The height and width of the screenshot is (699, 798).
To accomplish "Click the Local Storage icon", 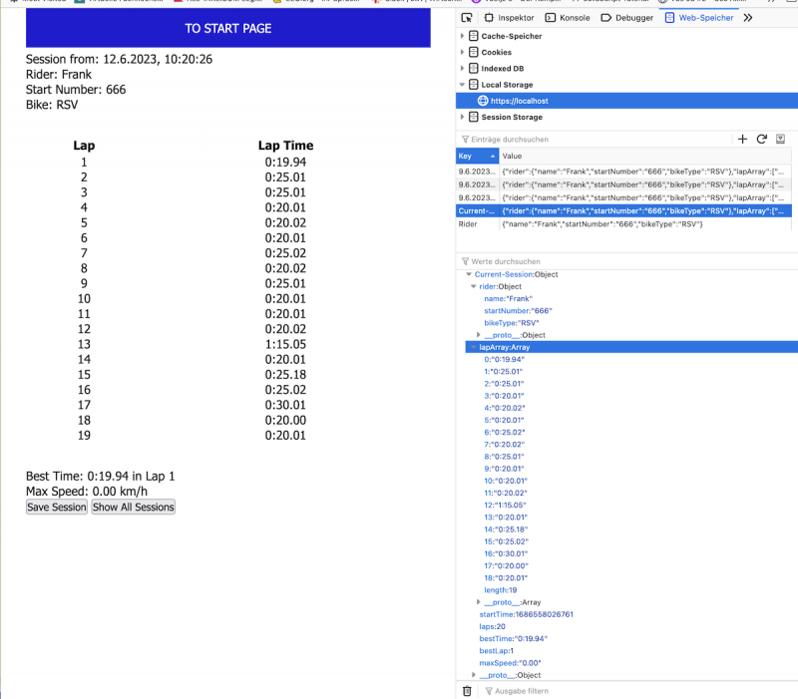I will point(473,85).
